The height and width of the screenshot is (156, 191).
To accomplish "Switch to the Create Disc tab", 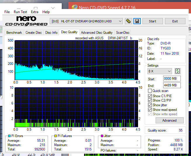I will point(34,33).
